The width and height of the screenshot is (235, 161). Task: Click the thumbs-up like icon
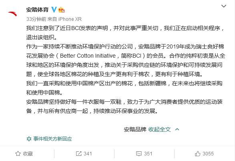198,154
